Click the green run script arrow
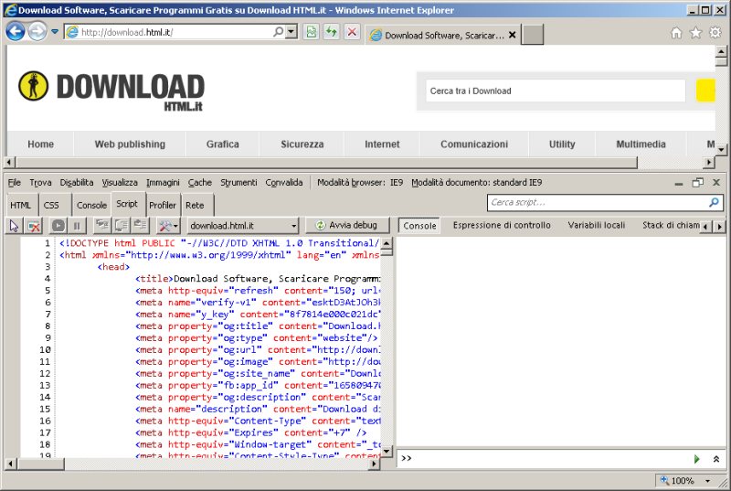This screenshot has height=491, width=731. click(697, 458)
